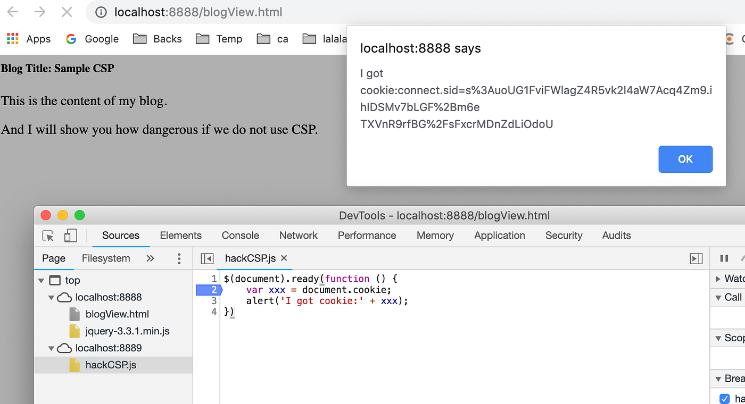This screenshot has height=404, width=745.
Task: Click the Google bookmark icon
Action: coord(71,38)
